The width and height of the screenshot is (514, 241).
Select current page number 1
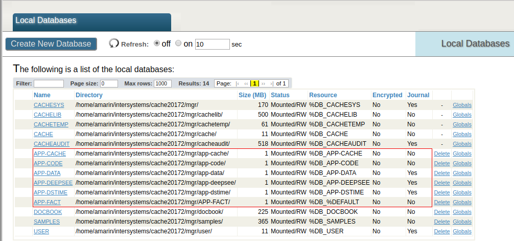(255, 83)
